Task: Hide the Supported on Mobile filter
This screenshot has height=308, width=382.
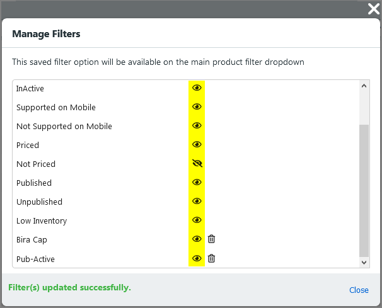Action: pyautogui.click(x=197, y=107)
